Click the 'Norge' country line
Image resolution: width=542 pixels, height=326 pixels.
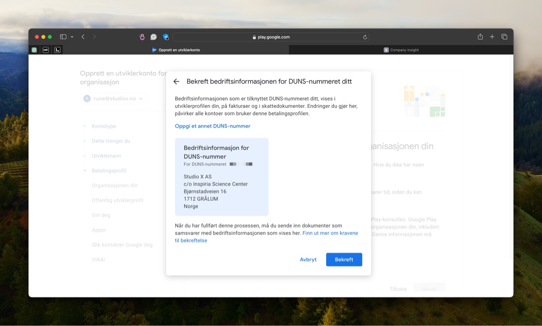tap(191, 207)
